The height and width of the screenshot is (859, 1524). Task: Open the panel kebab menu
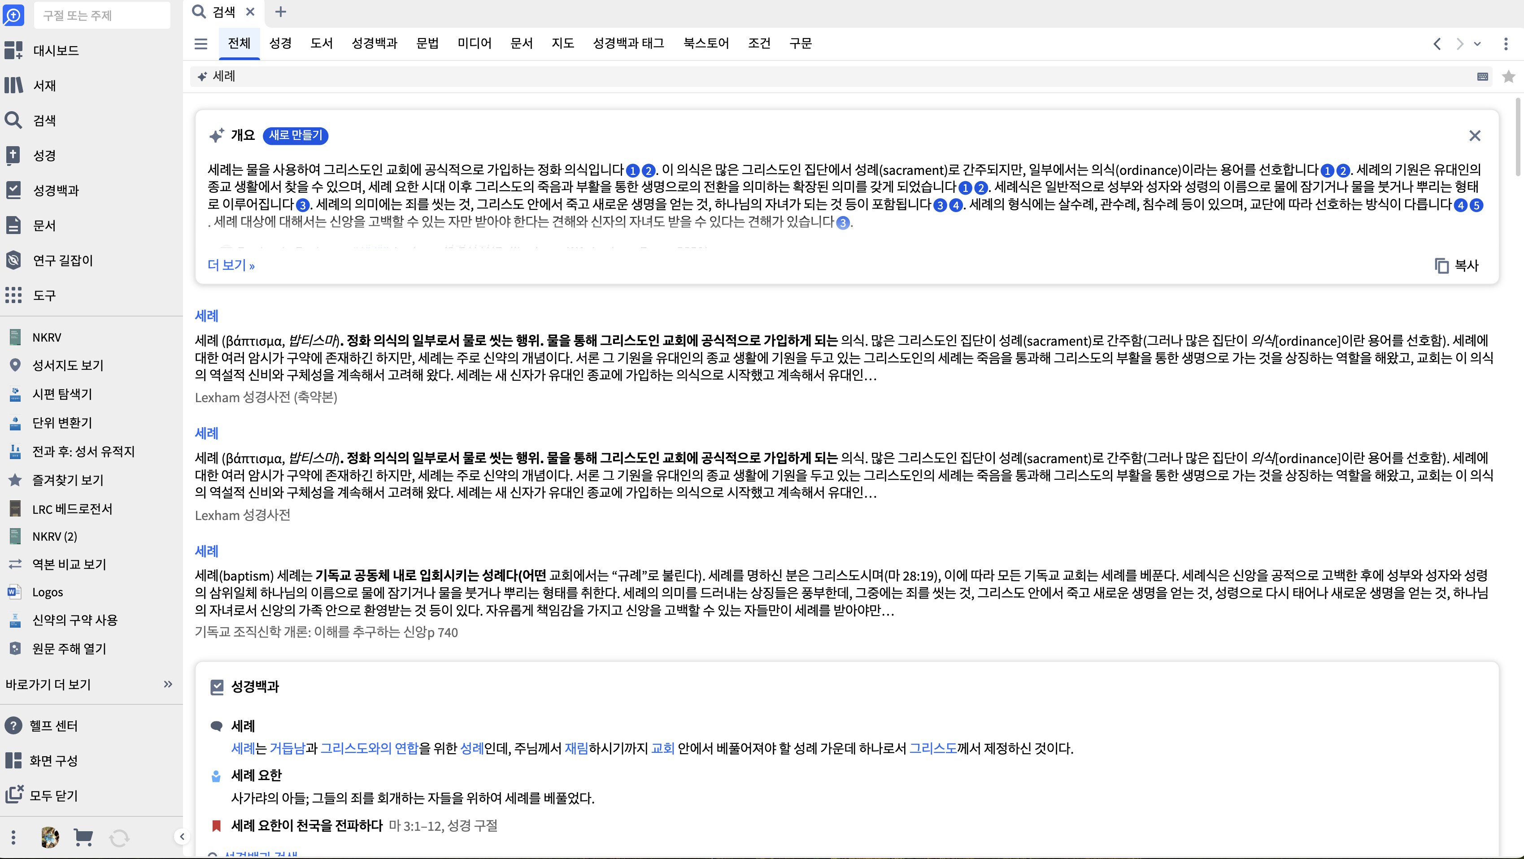tap(1506, 44)
